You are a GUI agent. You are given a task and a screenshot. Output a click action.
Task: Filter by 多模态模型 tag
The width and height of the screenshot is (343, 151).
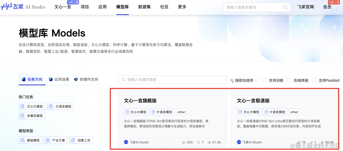tap(32, 115)
